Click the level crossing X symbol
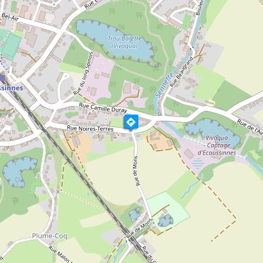Viewport: 263px width, 263px height. tap(58, 192)
